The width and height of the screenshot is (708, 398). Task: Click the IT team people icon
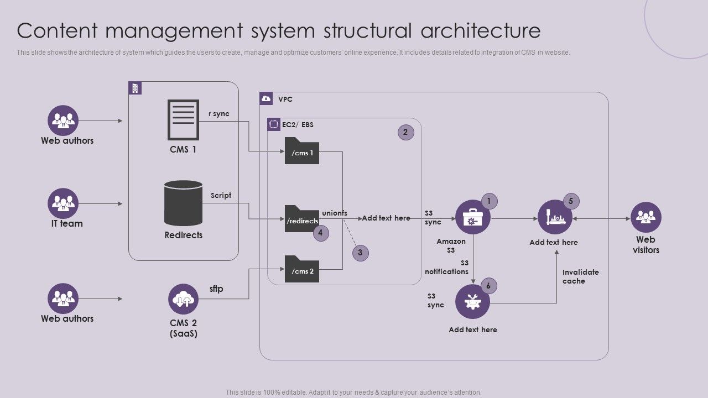(x=63, y=203)
